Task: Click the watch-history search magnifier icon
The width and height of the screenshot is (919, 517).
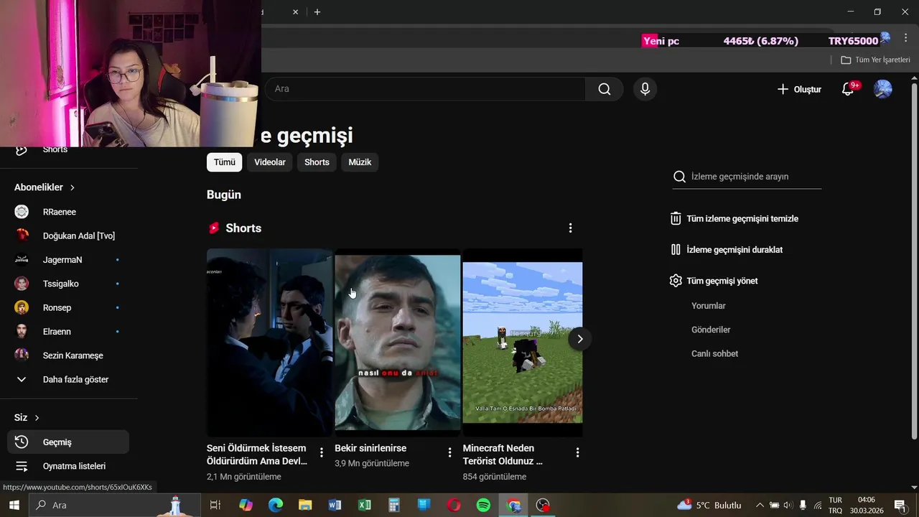Action: [x=679, y=177]
